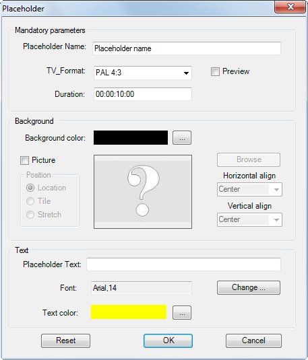Viewport: 308px width, 360px height.
Task: Open the TV_Format dropdown
Action: pos(143,73)
